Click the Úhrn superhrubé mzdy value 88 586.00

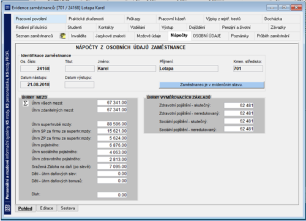click(112, 124)
